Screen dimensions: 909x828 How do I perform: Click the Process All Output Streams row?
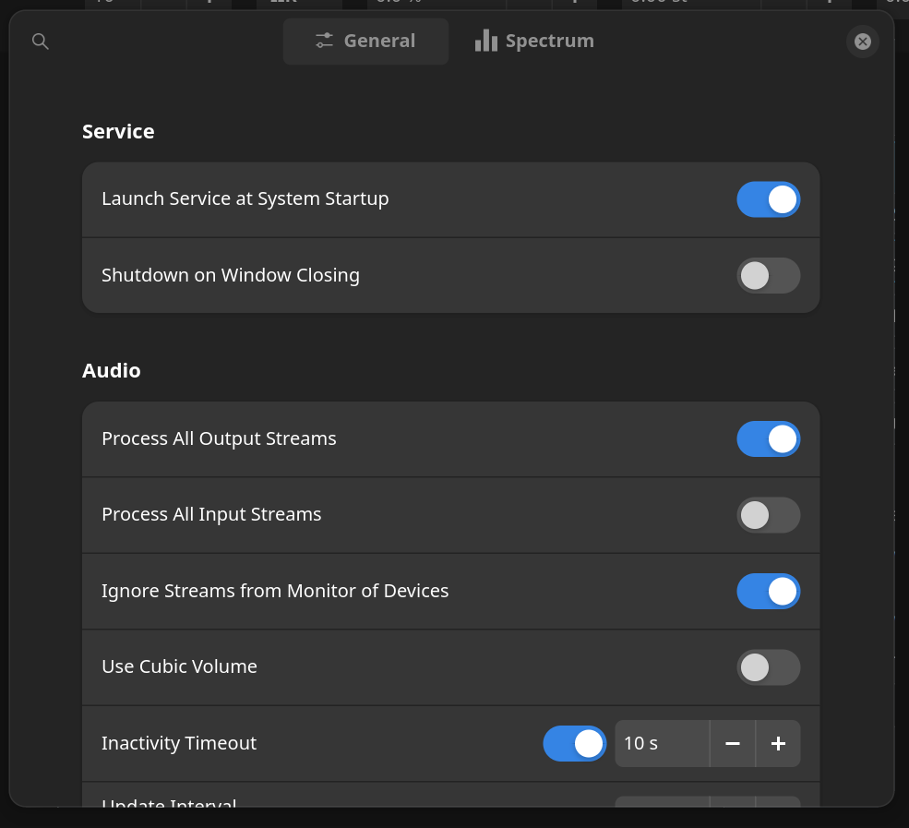coord(369,438)
